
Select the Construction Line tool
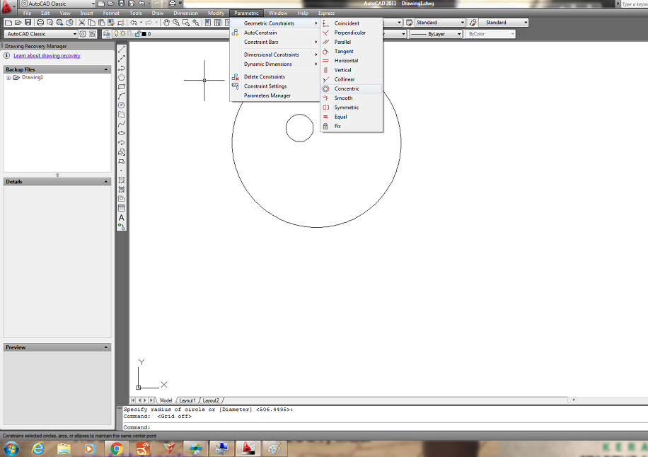(122, 59)
